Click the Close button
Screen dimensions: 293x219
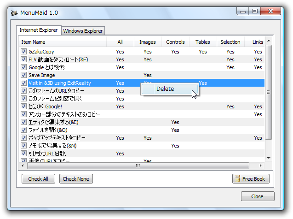tap(258, 196)
